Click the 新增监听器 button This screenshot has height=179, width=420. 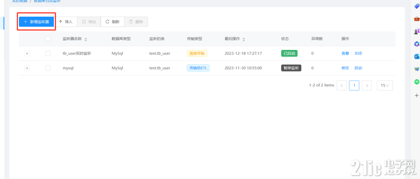tap(36, 22)
